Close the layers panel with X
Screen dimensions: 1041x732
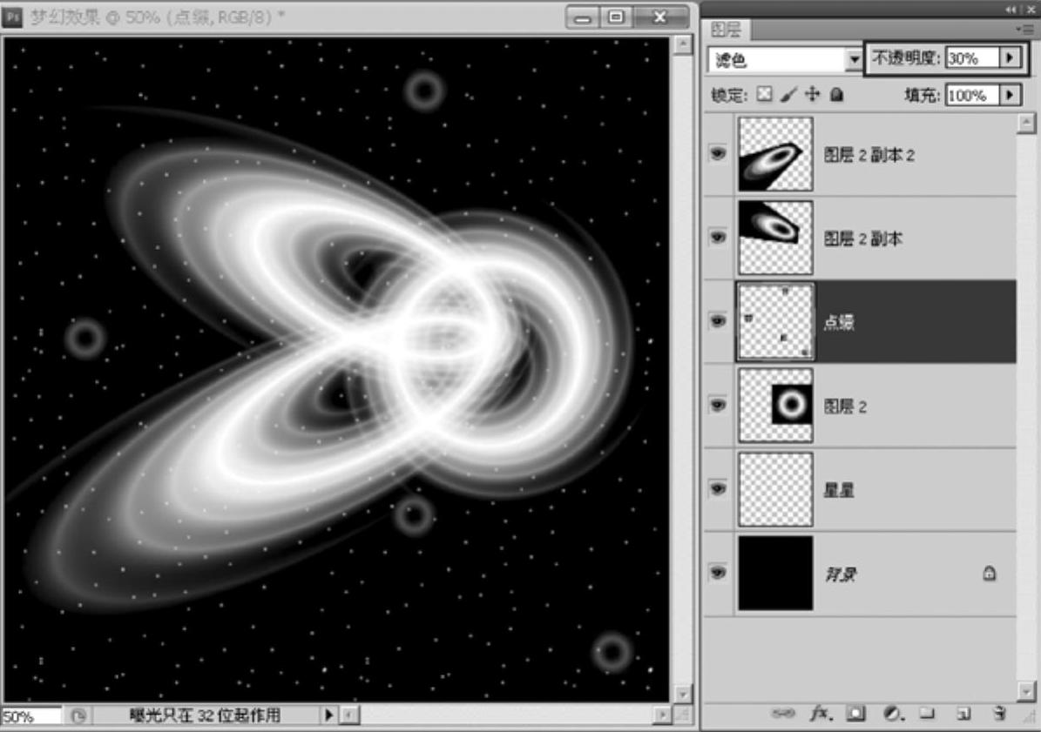click(1031, 9)
